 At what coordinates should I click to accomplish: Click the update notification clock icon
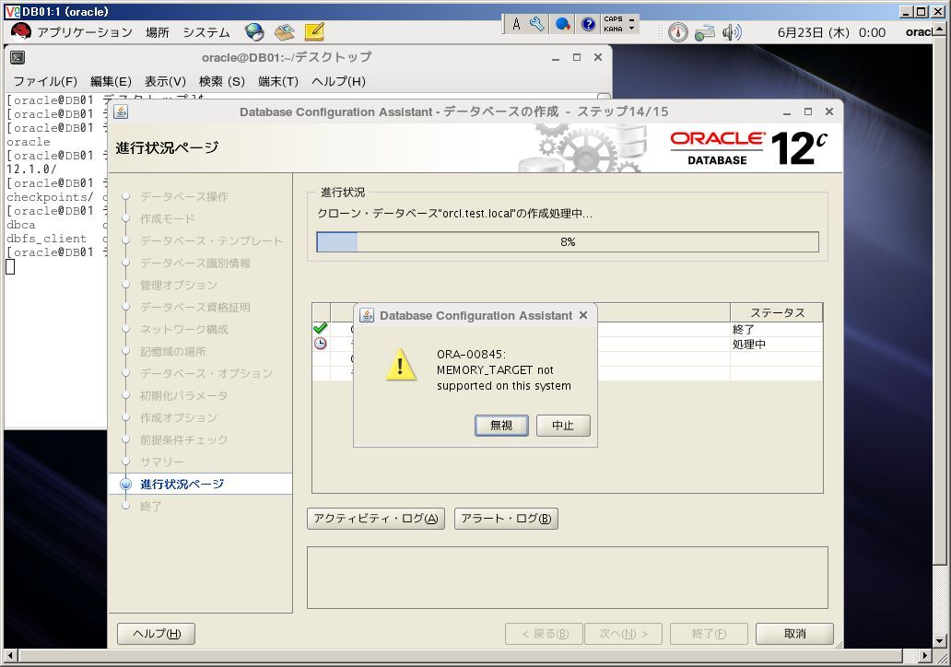click(x=677, y=32)
